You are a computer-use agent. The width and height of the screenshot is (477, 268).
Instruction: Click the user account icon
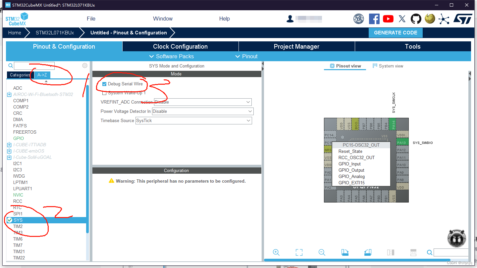[x=290, y=19]
